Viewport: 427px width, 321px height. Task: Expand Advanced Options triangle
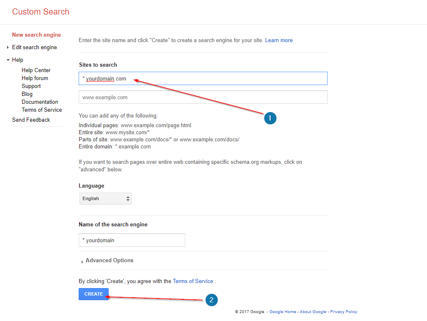[x=82, y=262]
